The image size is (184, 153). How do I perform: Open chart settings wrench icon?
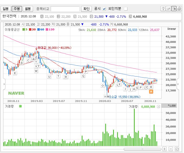coord(163,9)
